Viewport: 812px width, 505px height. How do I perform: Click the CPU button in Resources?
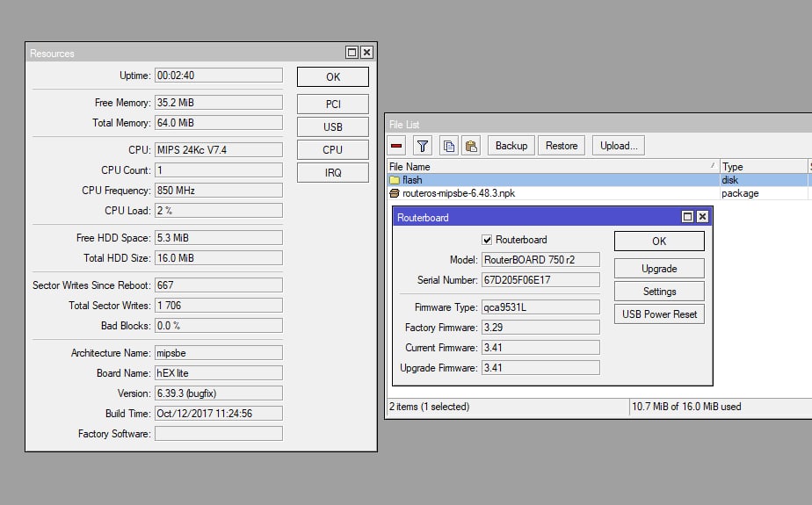pos(333,149)
